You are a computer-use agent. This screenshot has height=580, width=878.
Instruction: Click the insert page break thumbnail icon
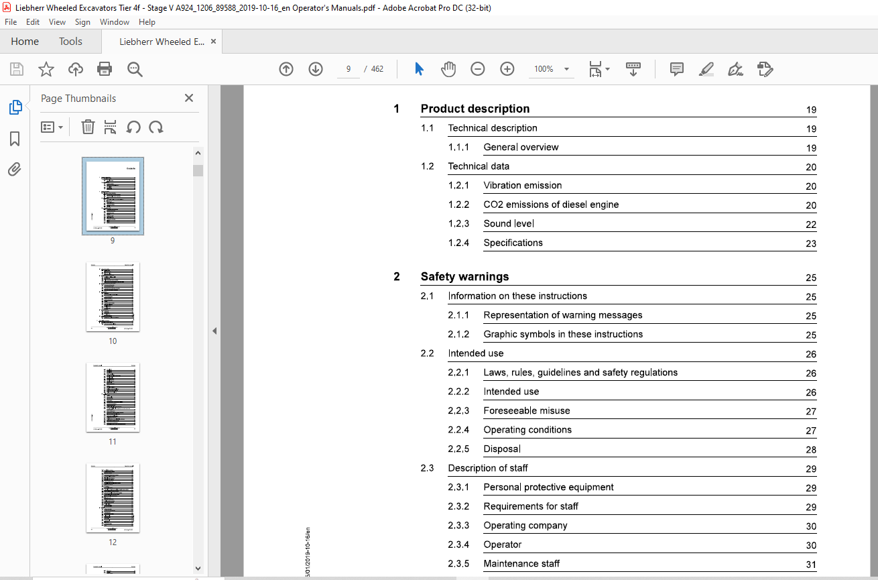pos(111,127)
